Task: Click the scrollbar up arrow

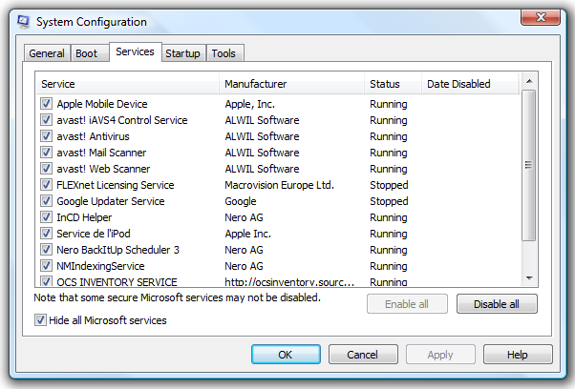Action: (x=529, y=81)
